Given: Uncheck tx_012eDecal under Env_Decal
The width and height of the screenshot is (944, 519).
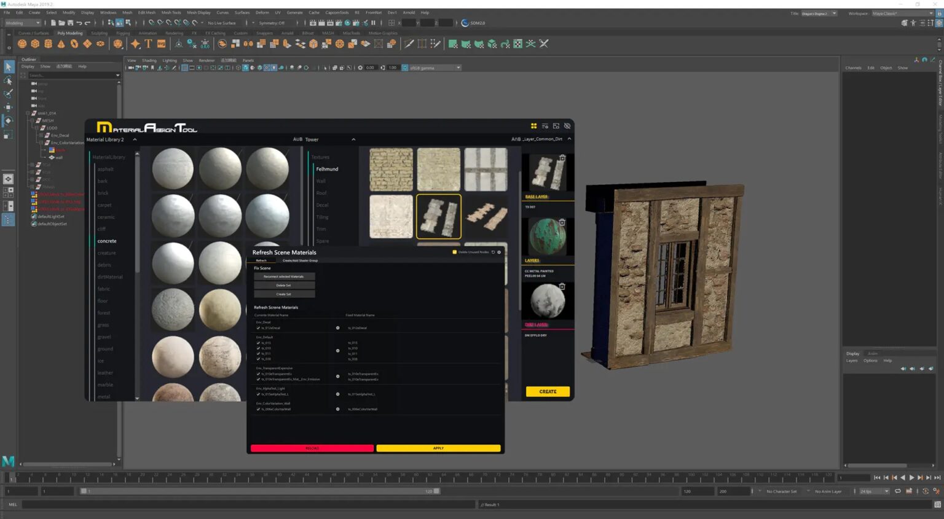Looking at the screenshot, I should pos(258,328).
